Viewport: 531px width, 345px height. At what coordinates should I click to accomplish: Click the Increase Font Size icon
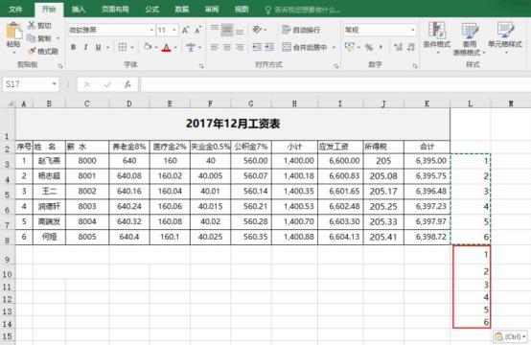tap(185, 30)
